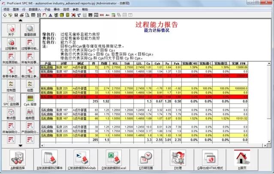Click the table's vertical scrollbar down arrow

pyautogui.click(x=269, y=142)
